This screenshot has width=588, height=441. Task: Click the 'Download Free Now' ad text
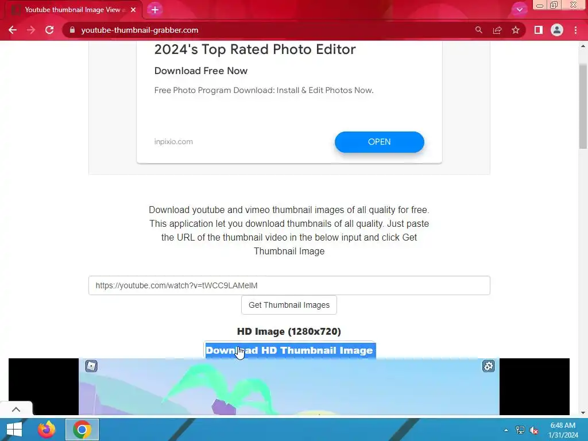200,71
